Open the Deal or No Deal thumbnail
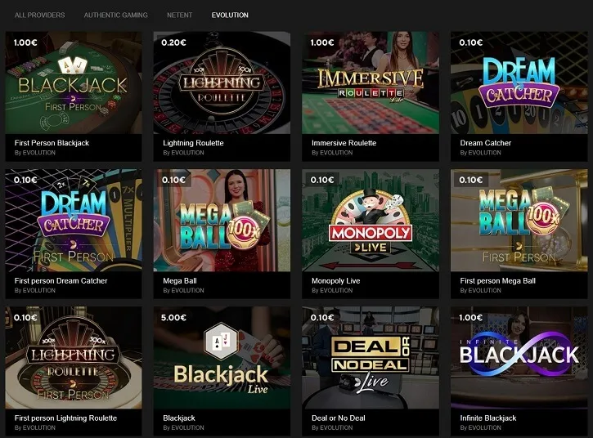Image resolution: width=593 pixels, height=438 pixels. point(371,357)
